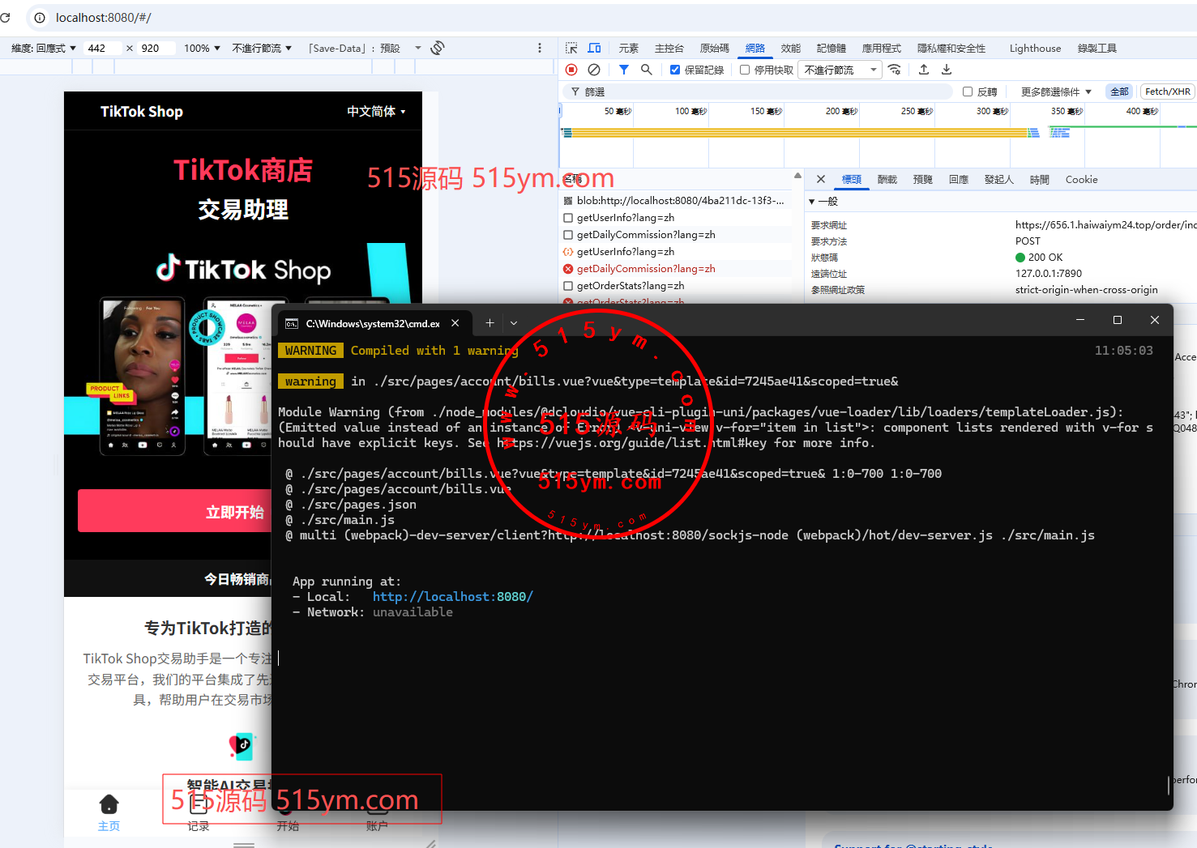The height and width of the screenshot is (848, 1197).
Task: Expand the 更多篩選條件 filter dropdown
Action: point(1055,92)
